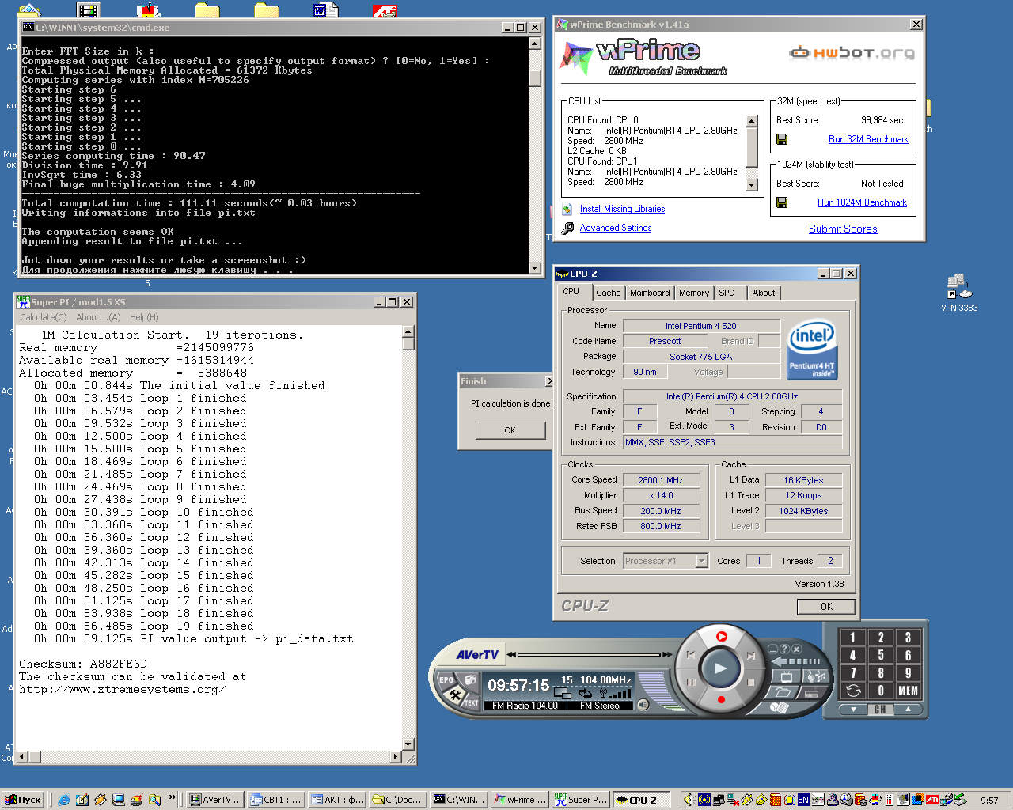Expand the Processor #1 selection dropdown
The height and width of the screenshot is (810, 1013).
(701, 561)
